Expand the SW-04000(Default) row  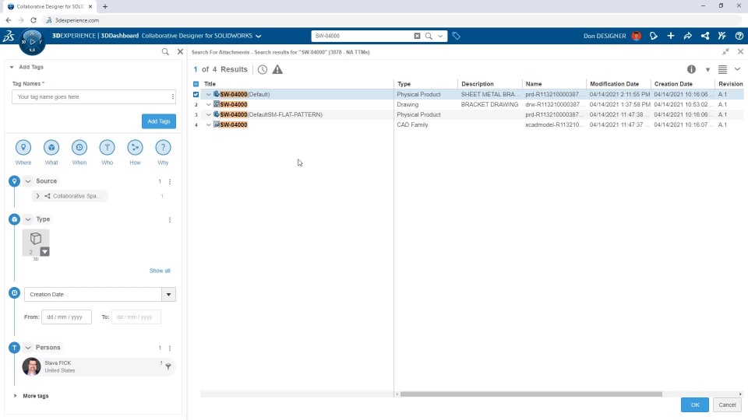pos(209,94)
